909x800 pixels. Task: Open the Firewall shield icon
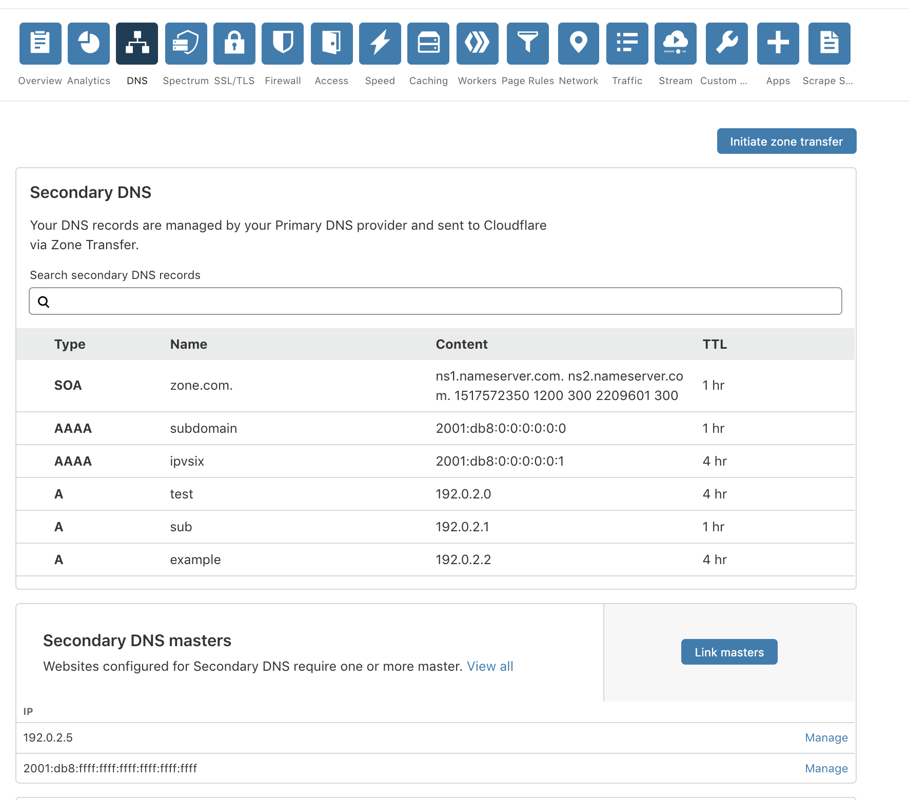click(283, 44)
